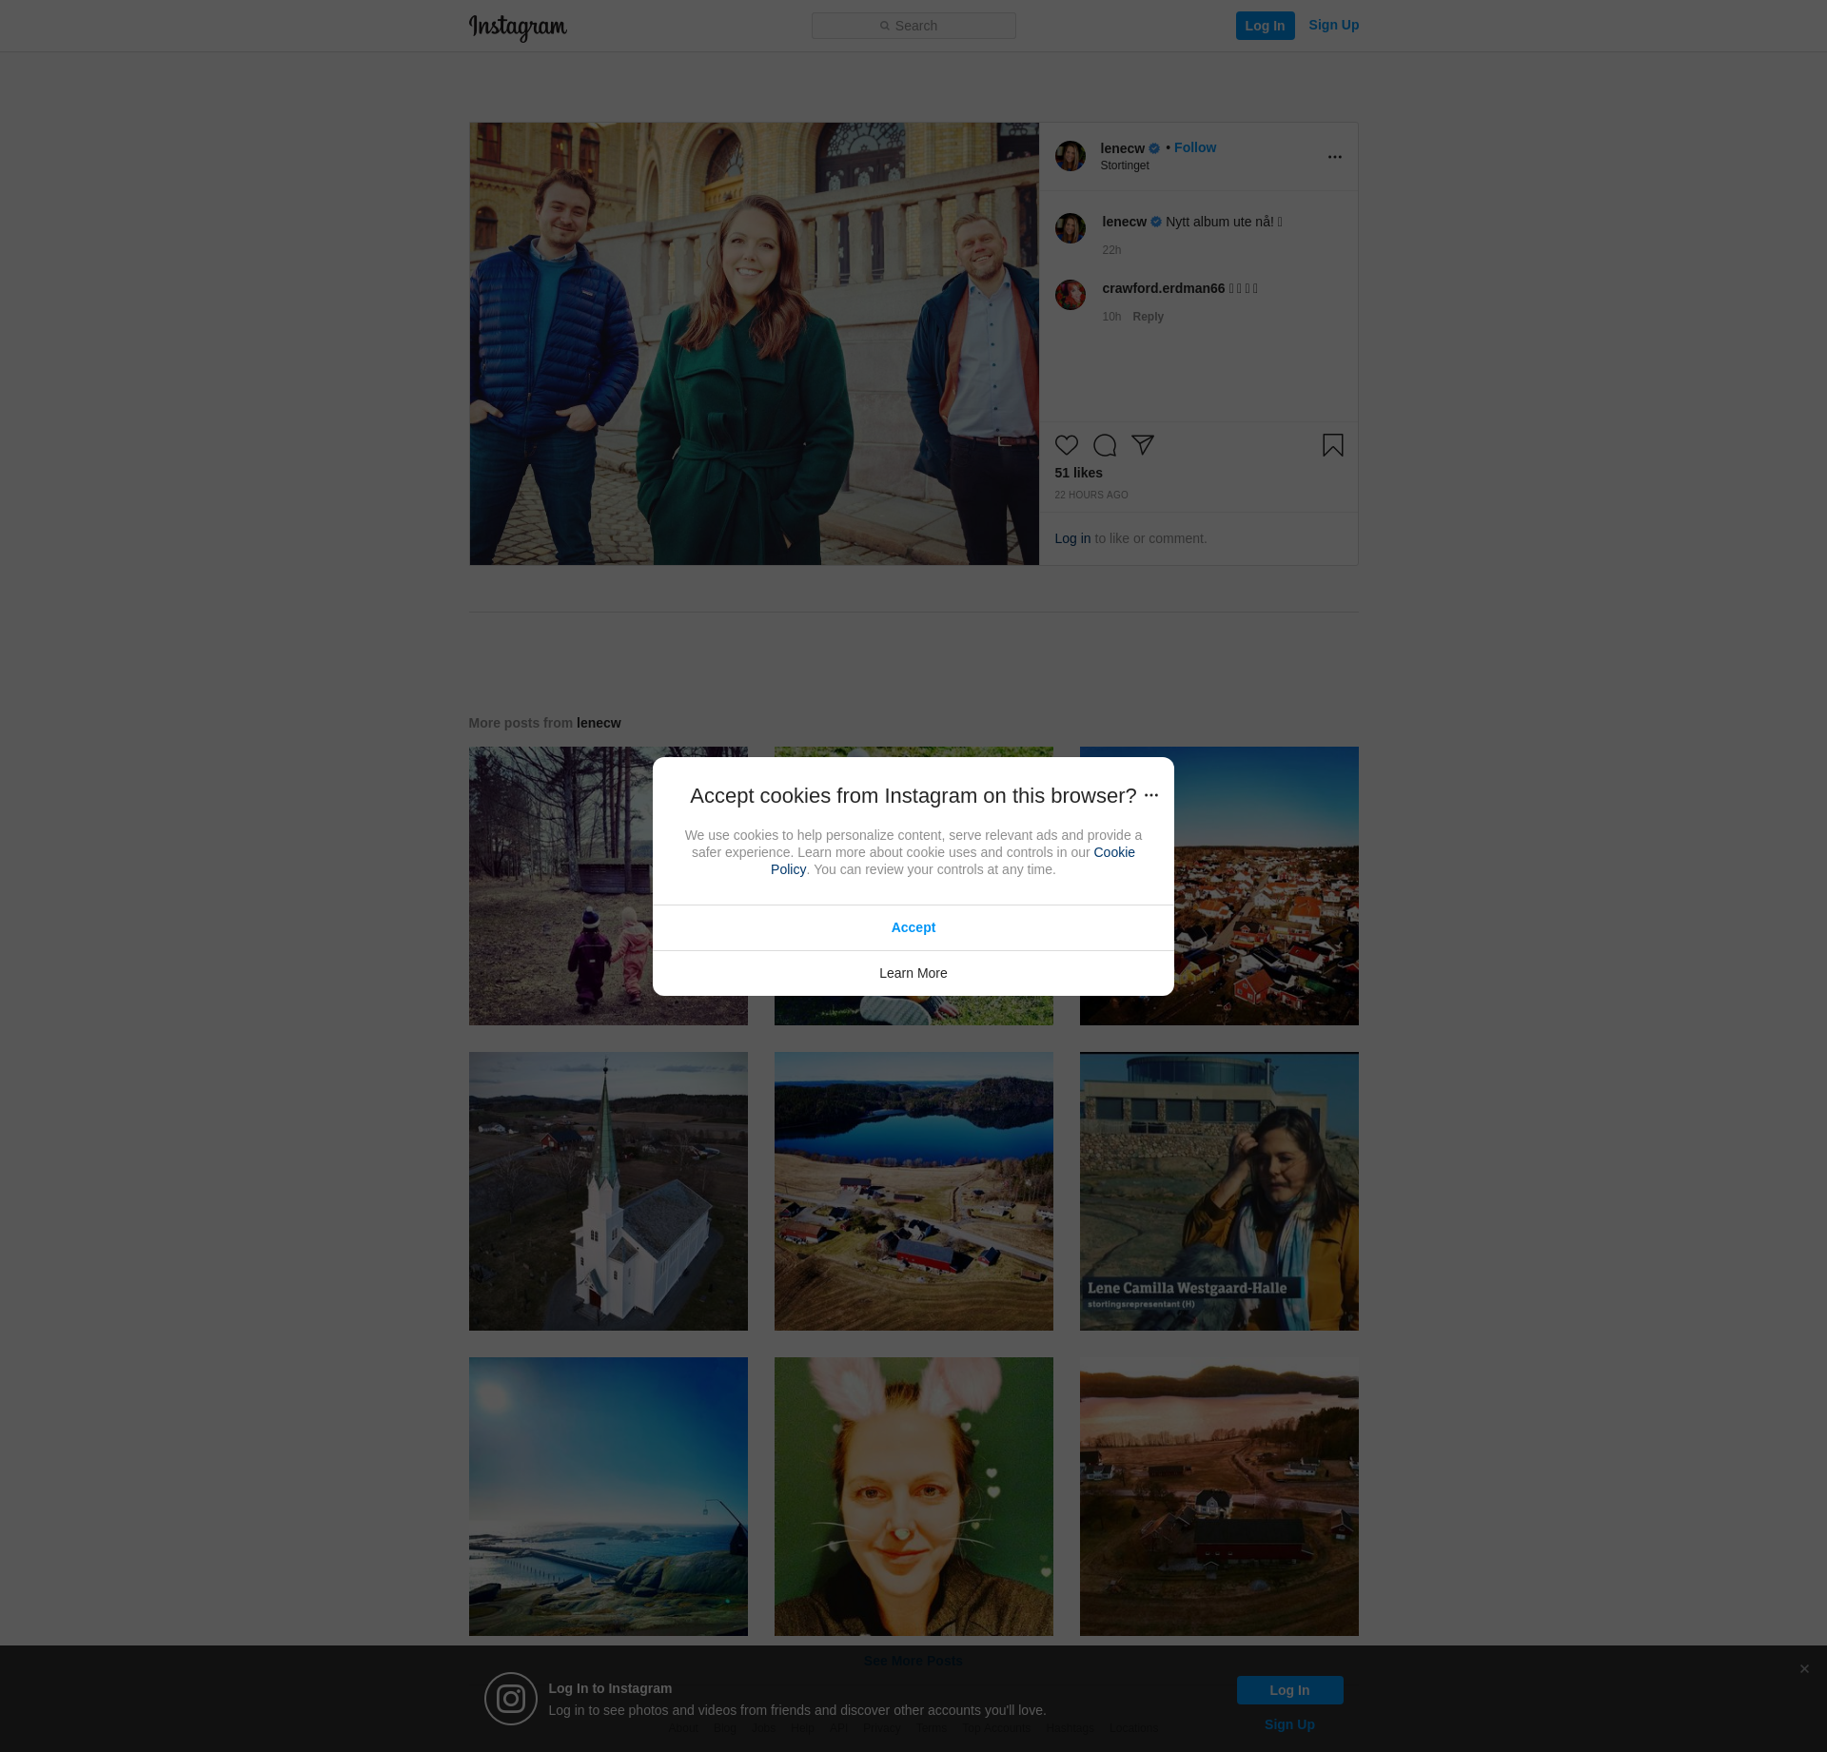Open the Stortinget location link
Screen dimensions: 1827x1752
pyautogui.click(x=1125, y=165)
